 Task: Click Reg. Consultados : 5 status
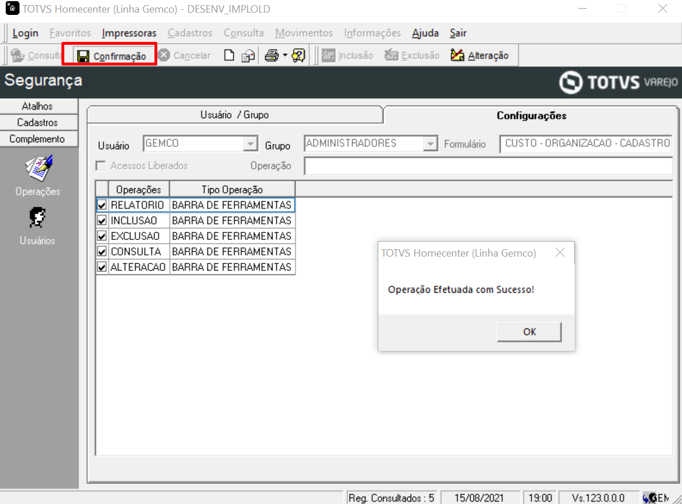pos(392,498)
